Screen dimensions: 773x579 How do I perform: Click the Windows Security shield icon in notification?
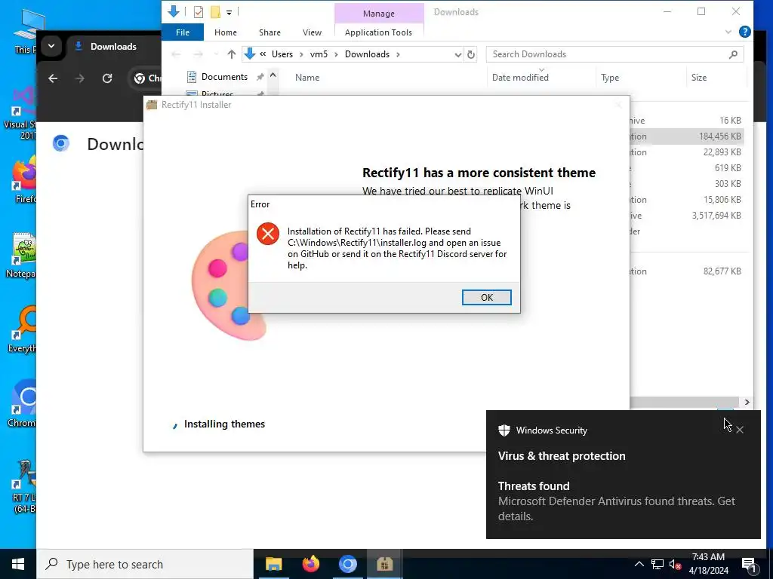[x=504, y=430]
